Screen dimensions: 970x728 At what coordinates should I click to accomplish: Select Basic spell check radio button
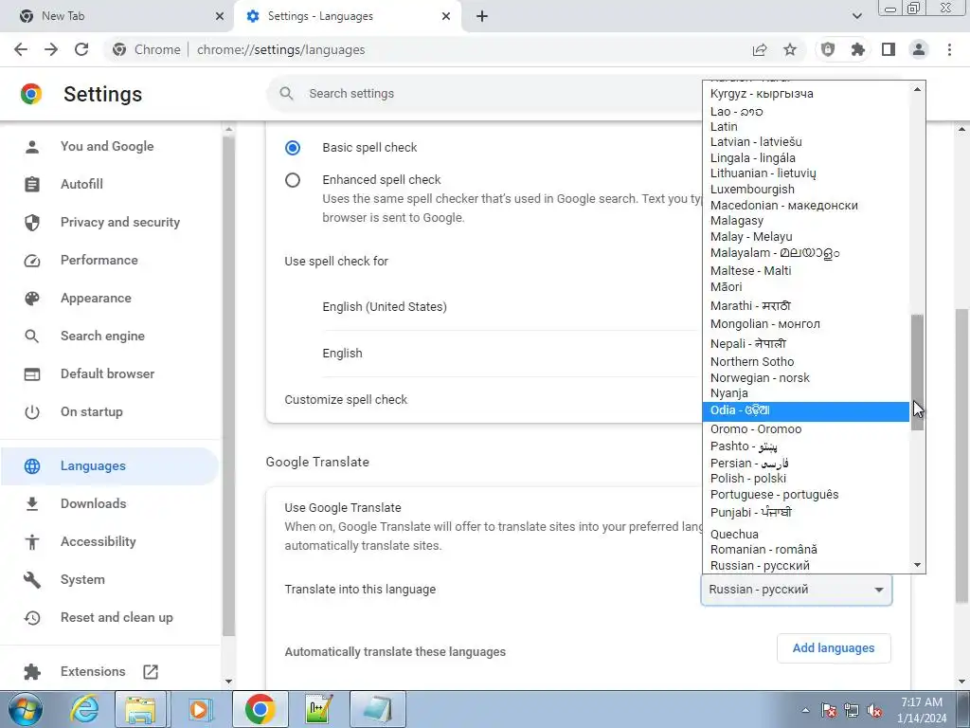(293, 147)
